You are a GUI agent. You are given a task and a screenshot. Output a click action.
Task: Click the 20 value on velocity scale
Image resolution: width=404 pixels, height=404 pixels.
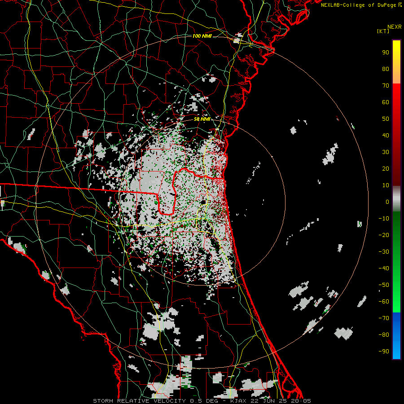tap(386, 169)
